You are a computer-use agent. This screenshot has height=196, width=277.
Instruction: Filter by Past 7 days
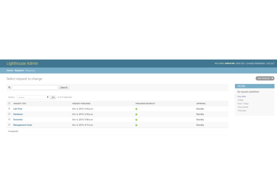pos(243,104)
